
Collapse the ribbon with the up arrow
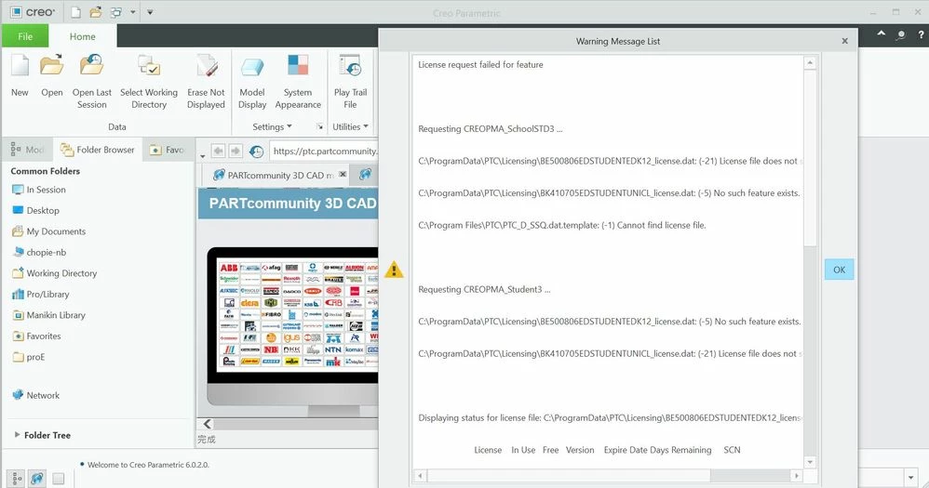(x=882, y=33)
